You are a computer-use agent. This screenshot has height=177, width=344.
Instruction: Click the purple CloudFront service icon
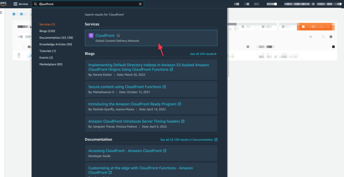(x=91, y=36)
